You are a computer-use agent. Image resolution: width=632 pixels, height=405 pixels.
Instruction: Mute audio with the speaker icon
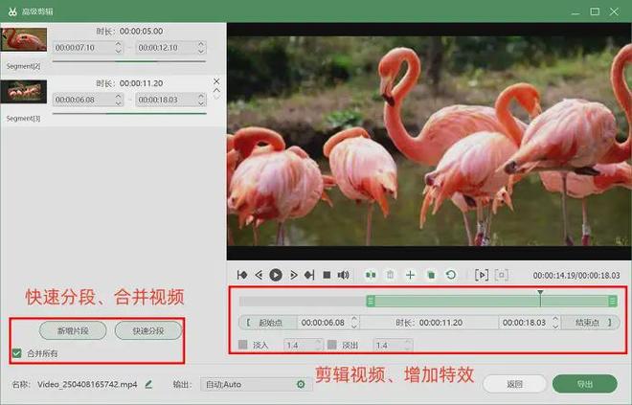pos(343,275)
